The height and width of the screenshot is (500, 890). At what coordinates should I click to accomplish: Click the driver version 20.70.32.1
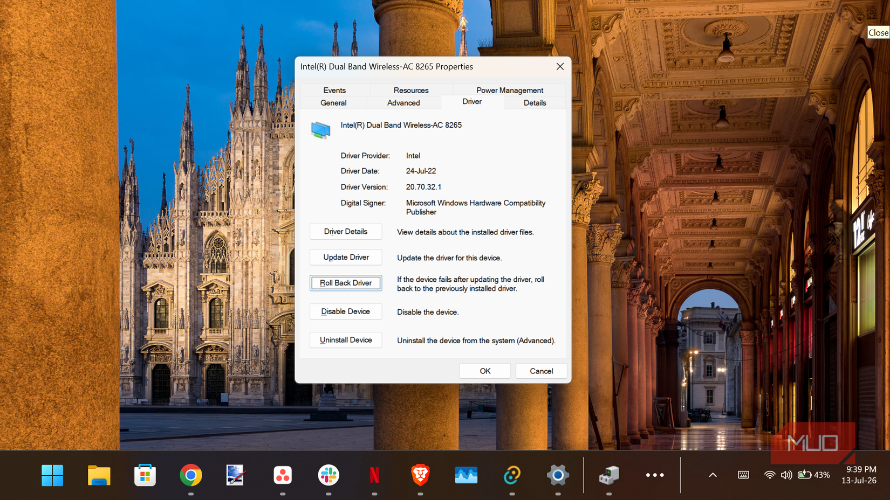[x=423, y=187]
